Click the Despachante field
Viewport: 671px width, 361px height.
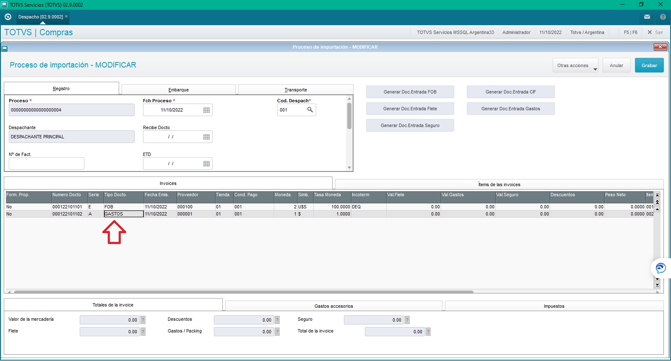[72, 137]
